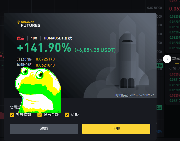Click the Binance Futures logo
Screen dimensions: 180x141
click(x=28, y=24)
